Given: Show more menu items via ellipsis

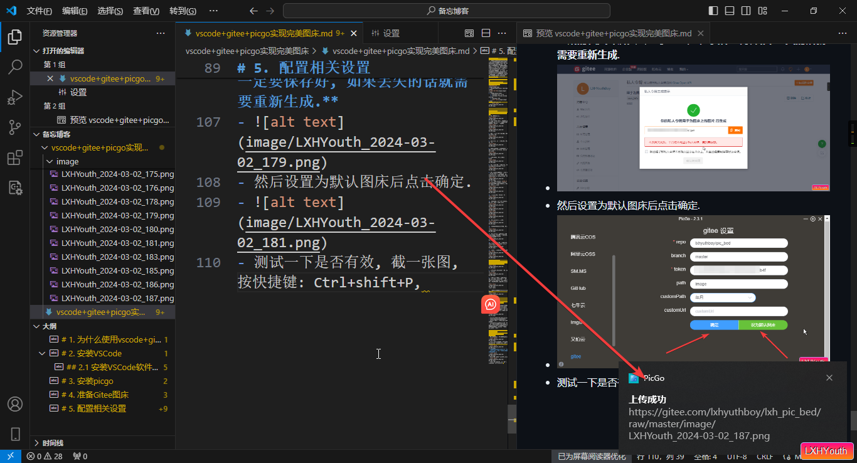Looking at the screenshot, I should (x=213, y=11).
